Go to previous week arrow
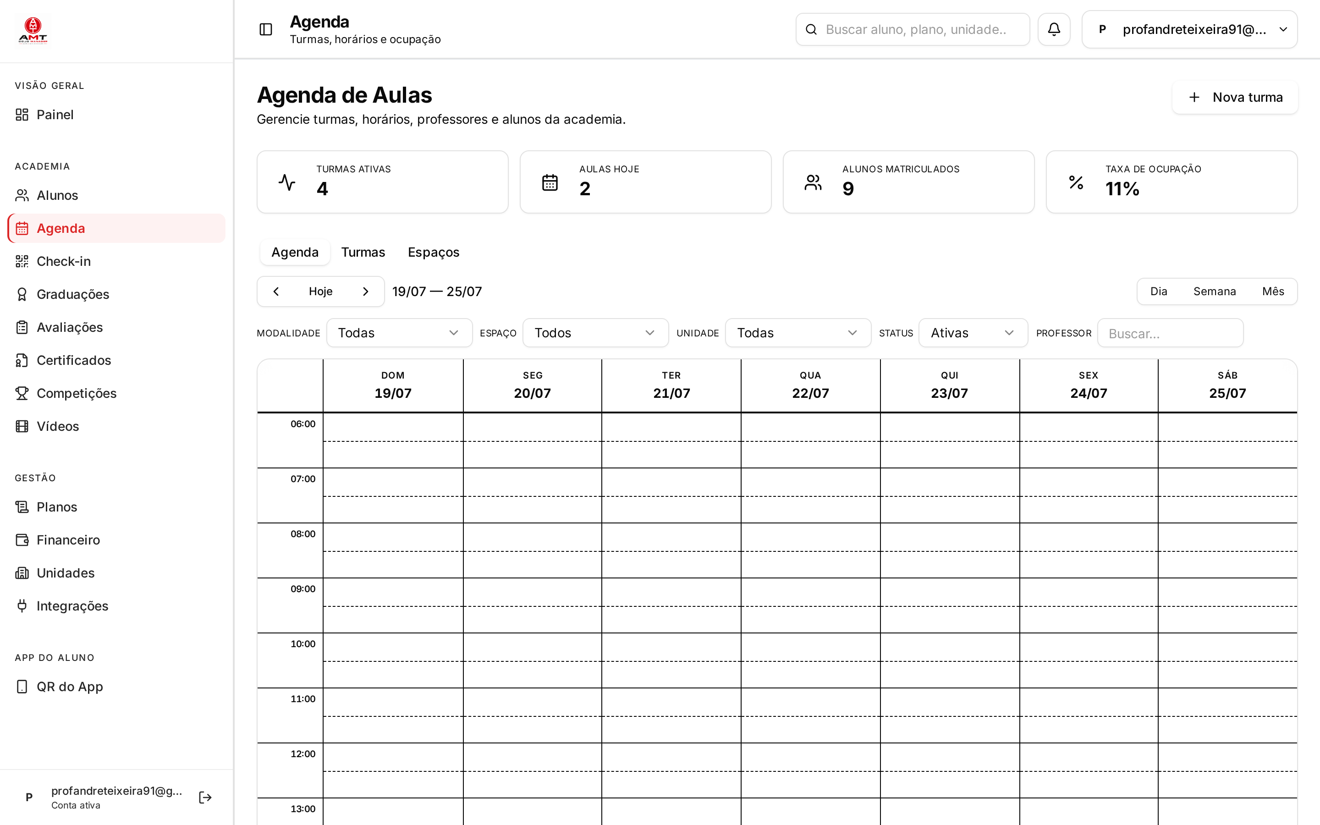1320x825 pixels. point(276,291)
